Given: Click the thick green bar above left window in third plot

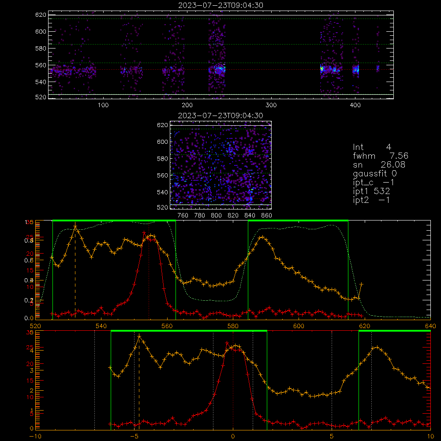Looking at the screenshot, I should [x=114, y=220].
